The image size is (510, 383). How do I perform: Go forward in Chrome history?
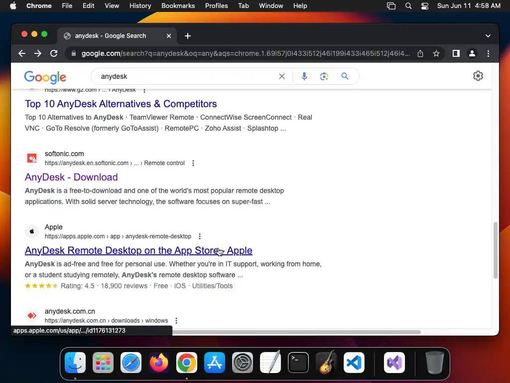(38, 53)
